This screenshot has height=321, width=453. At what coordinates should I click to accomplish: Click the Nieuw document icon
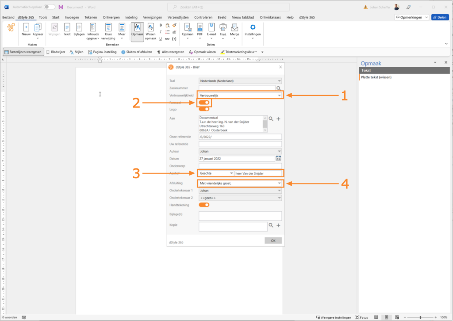[26, 27]
